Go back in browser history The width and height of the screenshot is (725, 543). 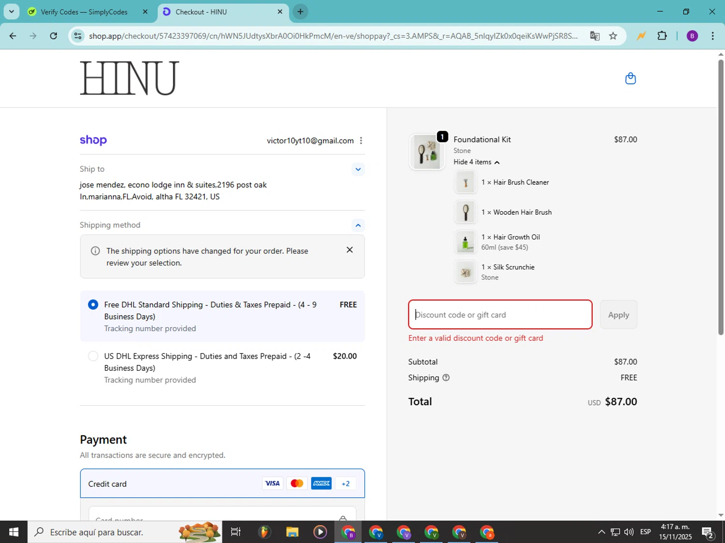point(13,36)
